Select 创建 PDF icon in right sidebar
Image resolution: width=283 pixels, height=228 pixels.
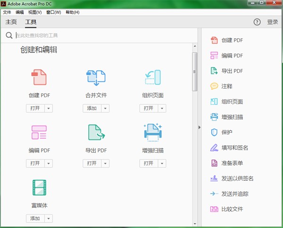[214, 40]
